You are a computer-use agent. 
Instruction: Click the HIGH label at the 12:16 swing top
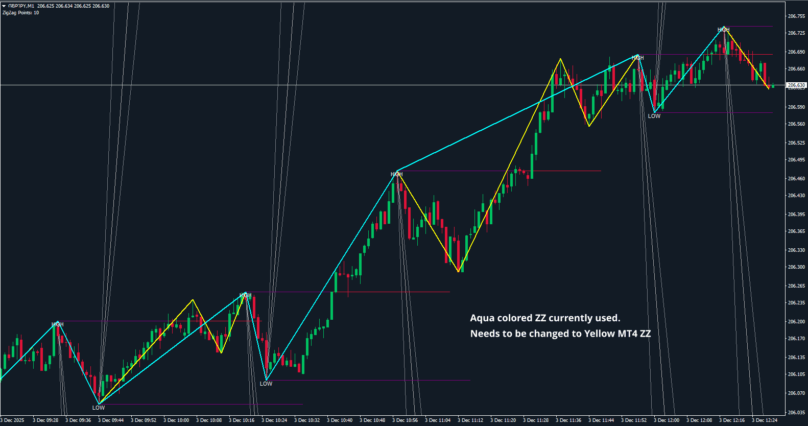tap(724, 30)
